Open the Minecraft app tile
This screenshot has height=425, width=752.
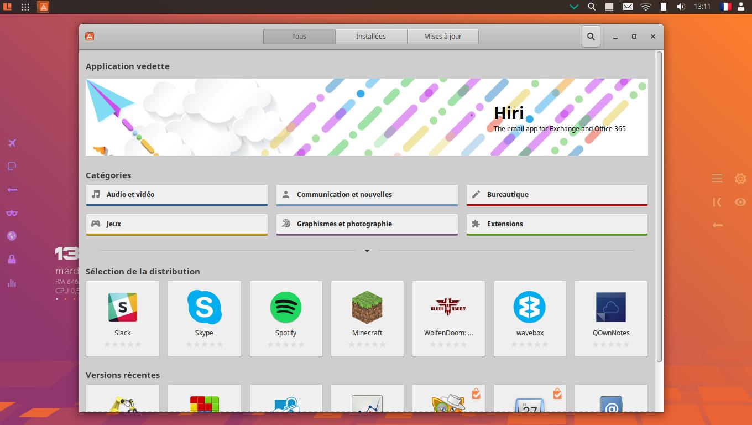click(367, 319)
